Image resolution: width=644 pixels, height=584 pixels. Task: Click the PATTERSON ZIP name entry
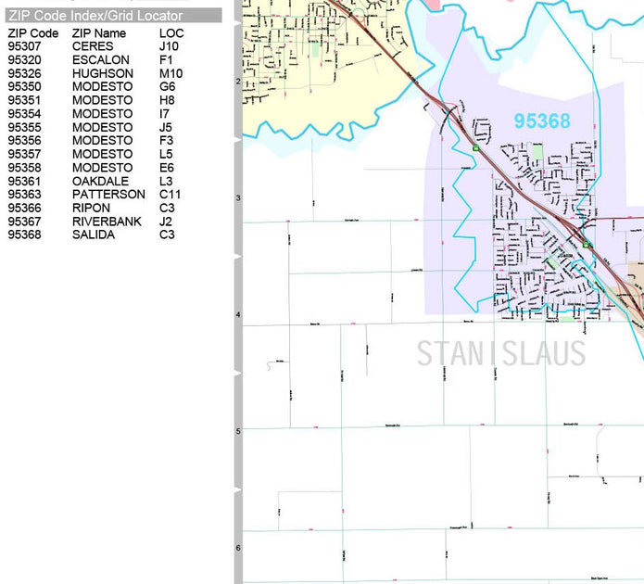[108, 195]
